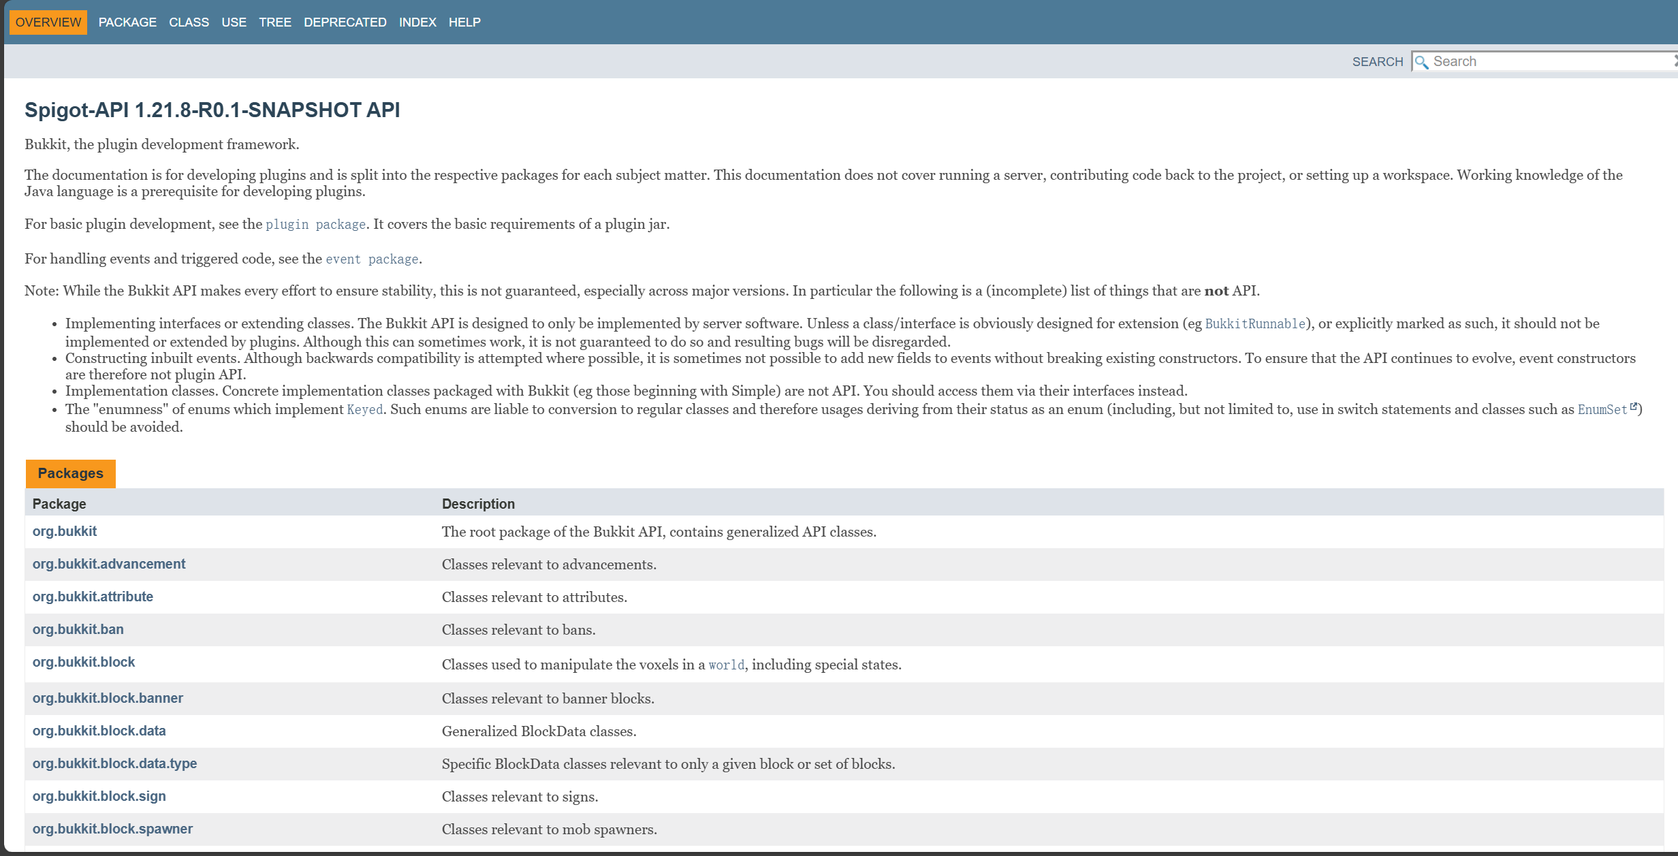This screenshot has width=1678, height=856.
Task: Open the org.bukkit.block.banner package
Action: point(108,698)
